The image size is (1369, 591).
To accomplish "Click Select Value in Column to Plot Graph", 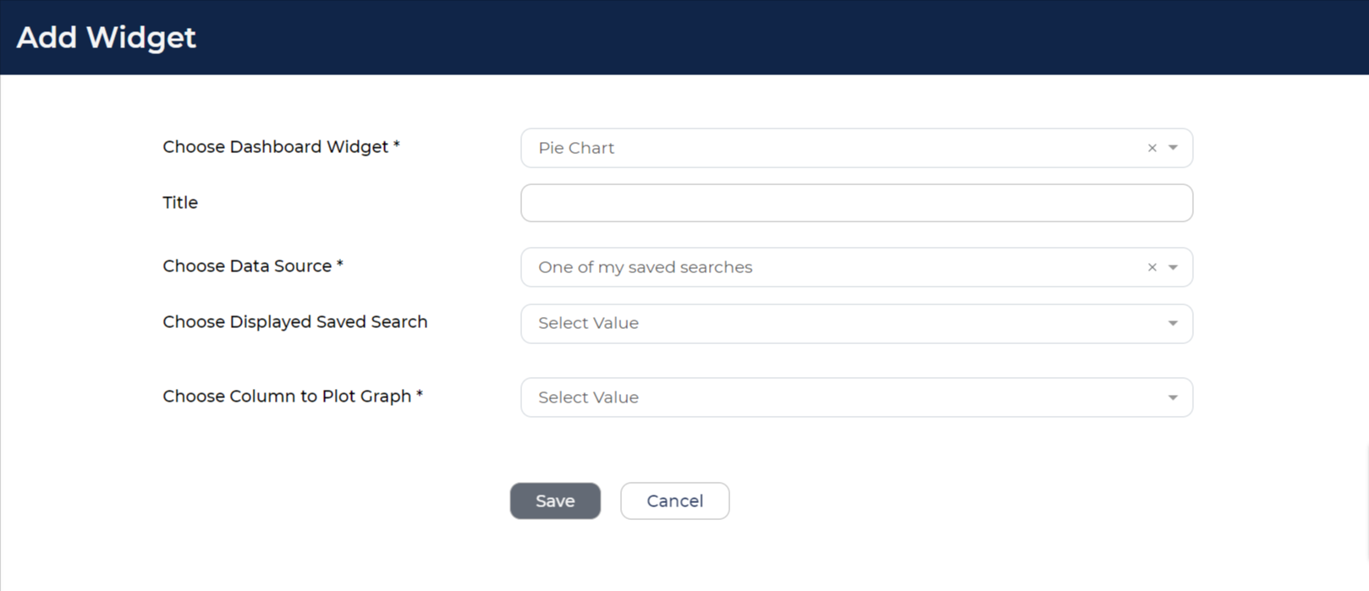I will 588,397.
